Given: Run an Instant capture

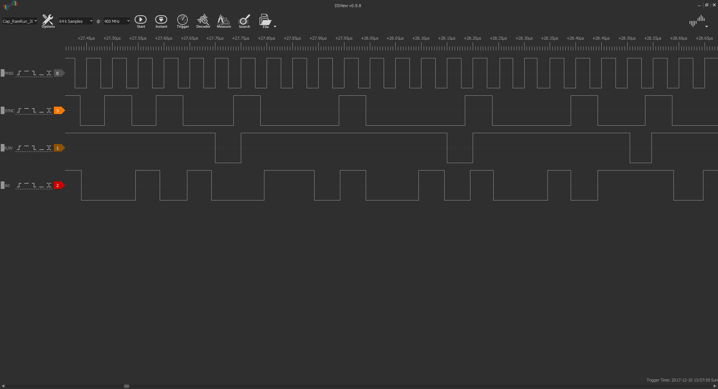Looking at the screenshot, I should tap(161, 21).
